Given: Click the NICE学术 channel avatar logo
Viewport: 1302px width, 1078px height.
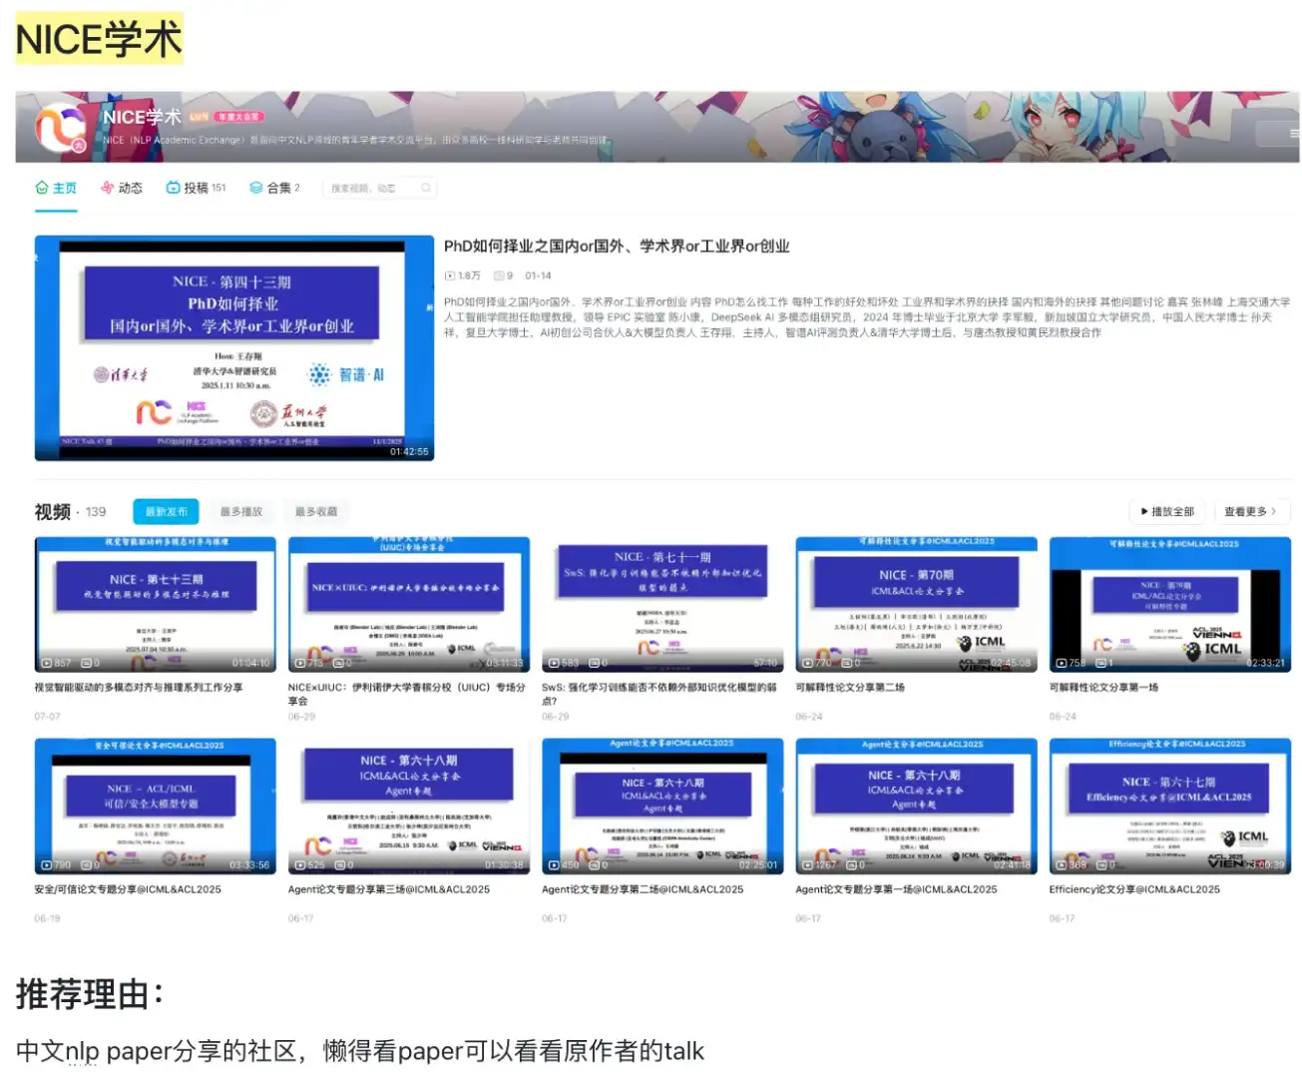Looking at the screenshot, I should pyautogui.click(x=62, y=126).
